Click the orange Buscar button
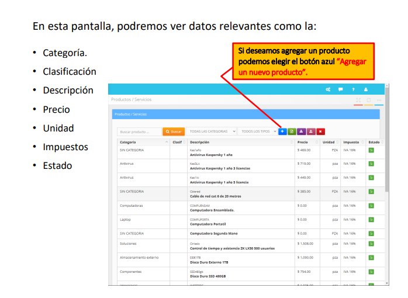Image resolution: width=408 pixels, height=298 pixels. click(x=174, y=131)
